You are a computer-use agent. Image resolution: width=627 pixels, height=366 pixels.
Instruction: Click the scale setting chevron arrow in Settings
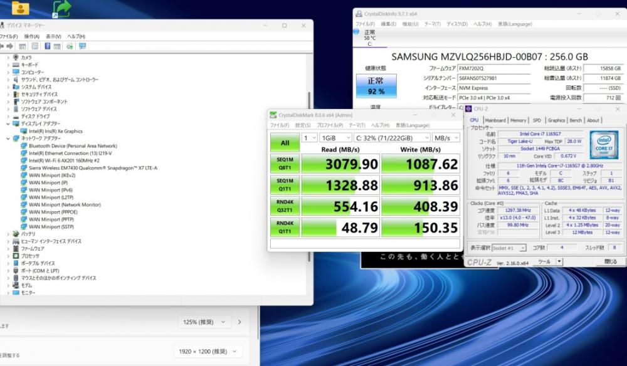pyautogui.click(x=240, y=322)
